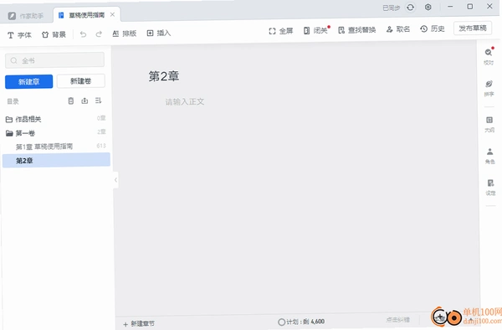Open the 大纲 outline panel
The image size is (502, 330).
click(489, 124)
